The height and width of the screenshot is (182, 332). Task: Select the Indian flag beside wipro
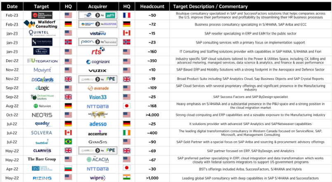click(127, 177)
